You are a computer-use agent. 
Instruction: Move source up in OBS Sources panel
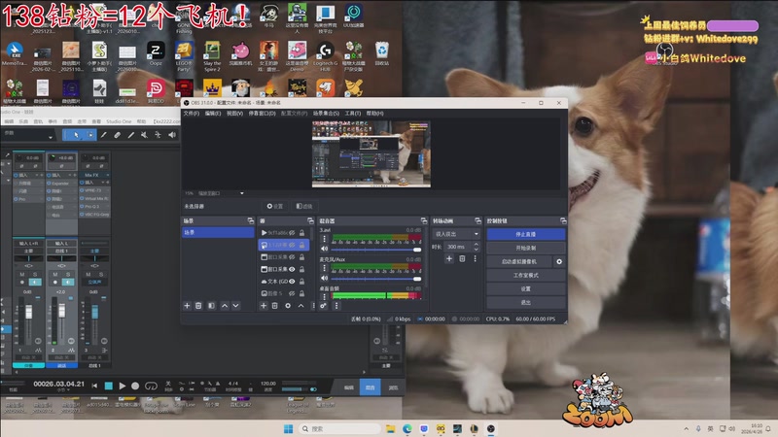pos(301,306)
